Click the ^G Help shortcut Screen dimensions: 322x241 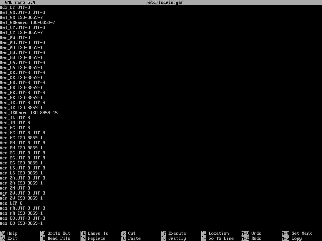coord(9,233)
